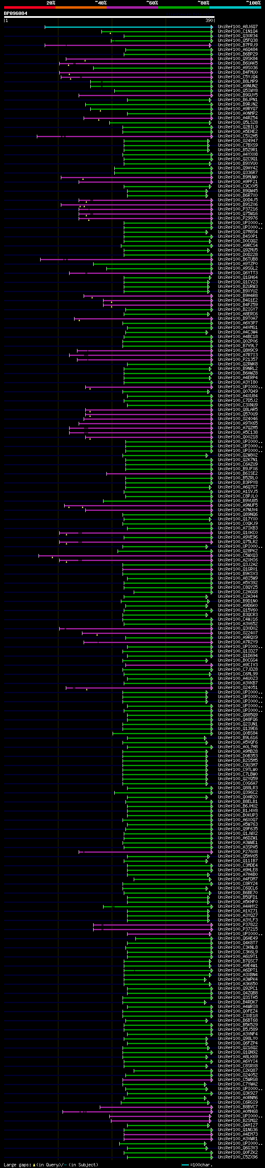Select the label UniRef100_B6TUB8
The image size is (265, 1168).
pyautogui.click(x=238, y=259)
